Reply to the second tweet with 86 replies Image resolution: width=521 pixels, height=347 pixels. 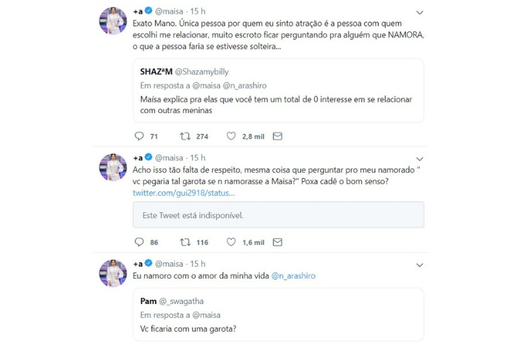pyautogui.click(x=139, y=242)
